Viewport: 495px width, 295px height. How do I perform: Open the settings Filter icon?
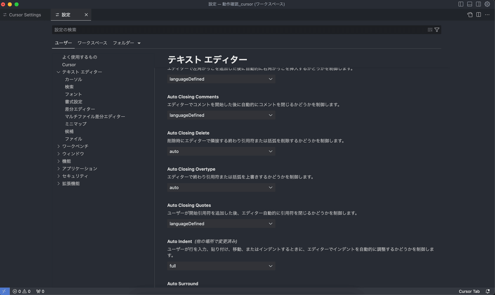tap(436, 29)
